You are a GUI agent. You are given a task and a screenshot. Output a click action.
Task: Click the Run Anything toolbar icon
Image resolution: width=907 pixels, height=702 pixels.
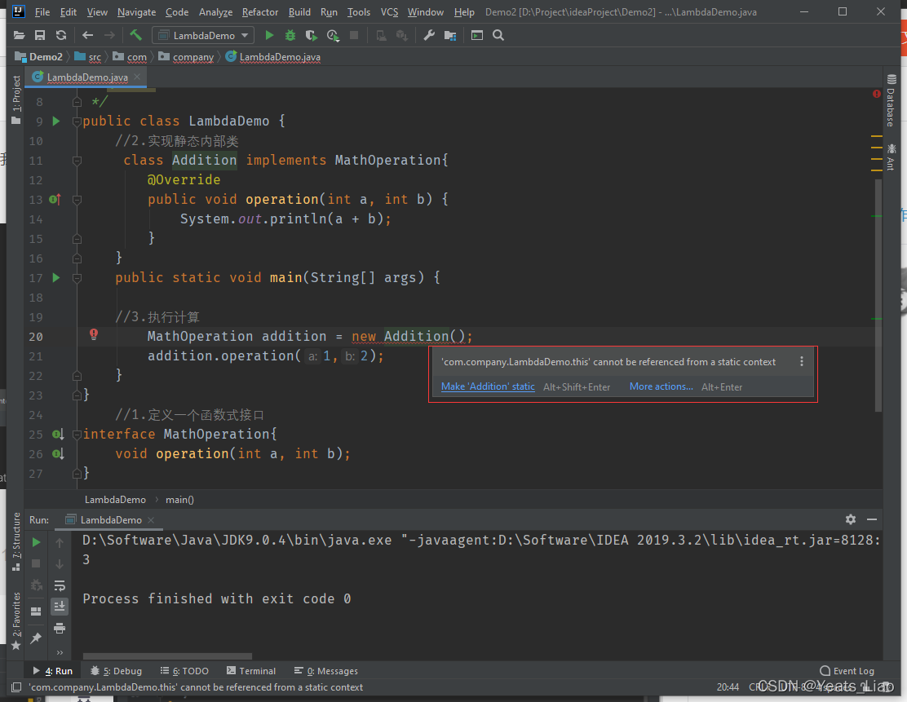tap(476, 35)
